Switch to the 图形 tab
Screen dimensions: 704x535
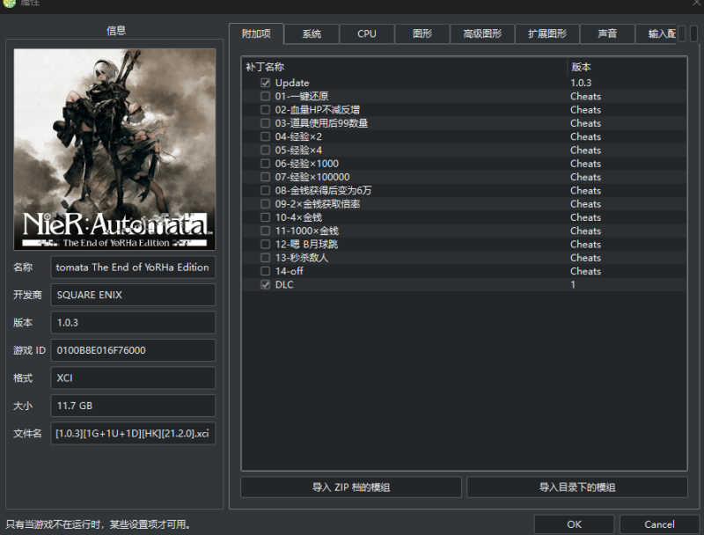click(x=422, y=33)
